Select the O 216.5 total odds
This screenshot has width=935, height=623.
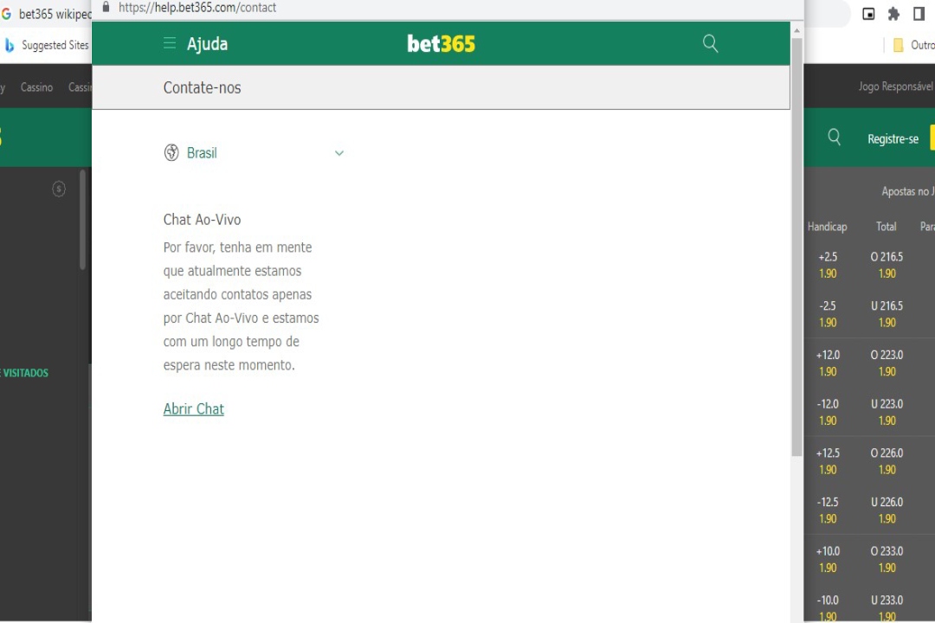[x=886, y=265]
